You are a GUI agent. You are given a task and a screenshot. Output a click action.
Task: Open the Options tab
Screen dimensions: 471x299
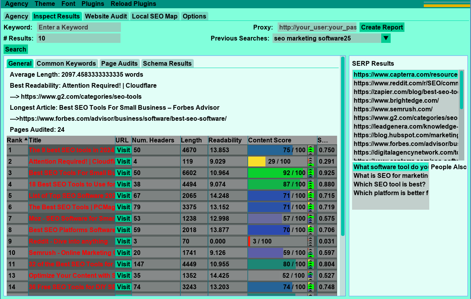[x=195, y=16]
